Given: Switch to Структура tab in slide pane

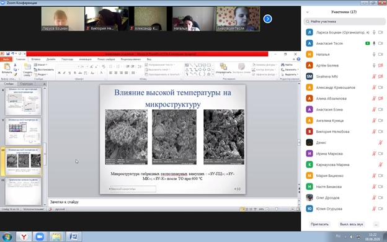Looking at the screenshot, I should (27, 84).
